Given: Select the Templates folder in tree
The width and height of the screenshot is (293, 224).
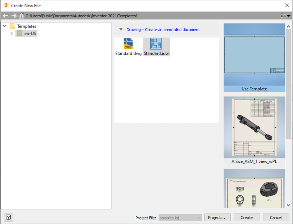Looking at the screenshot, I should coord(23,26).
